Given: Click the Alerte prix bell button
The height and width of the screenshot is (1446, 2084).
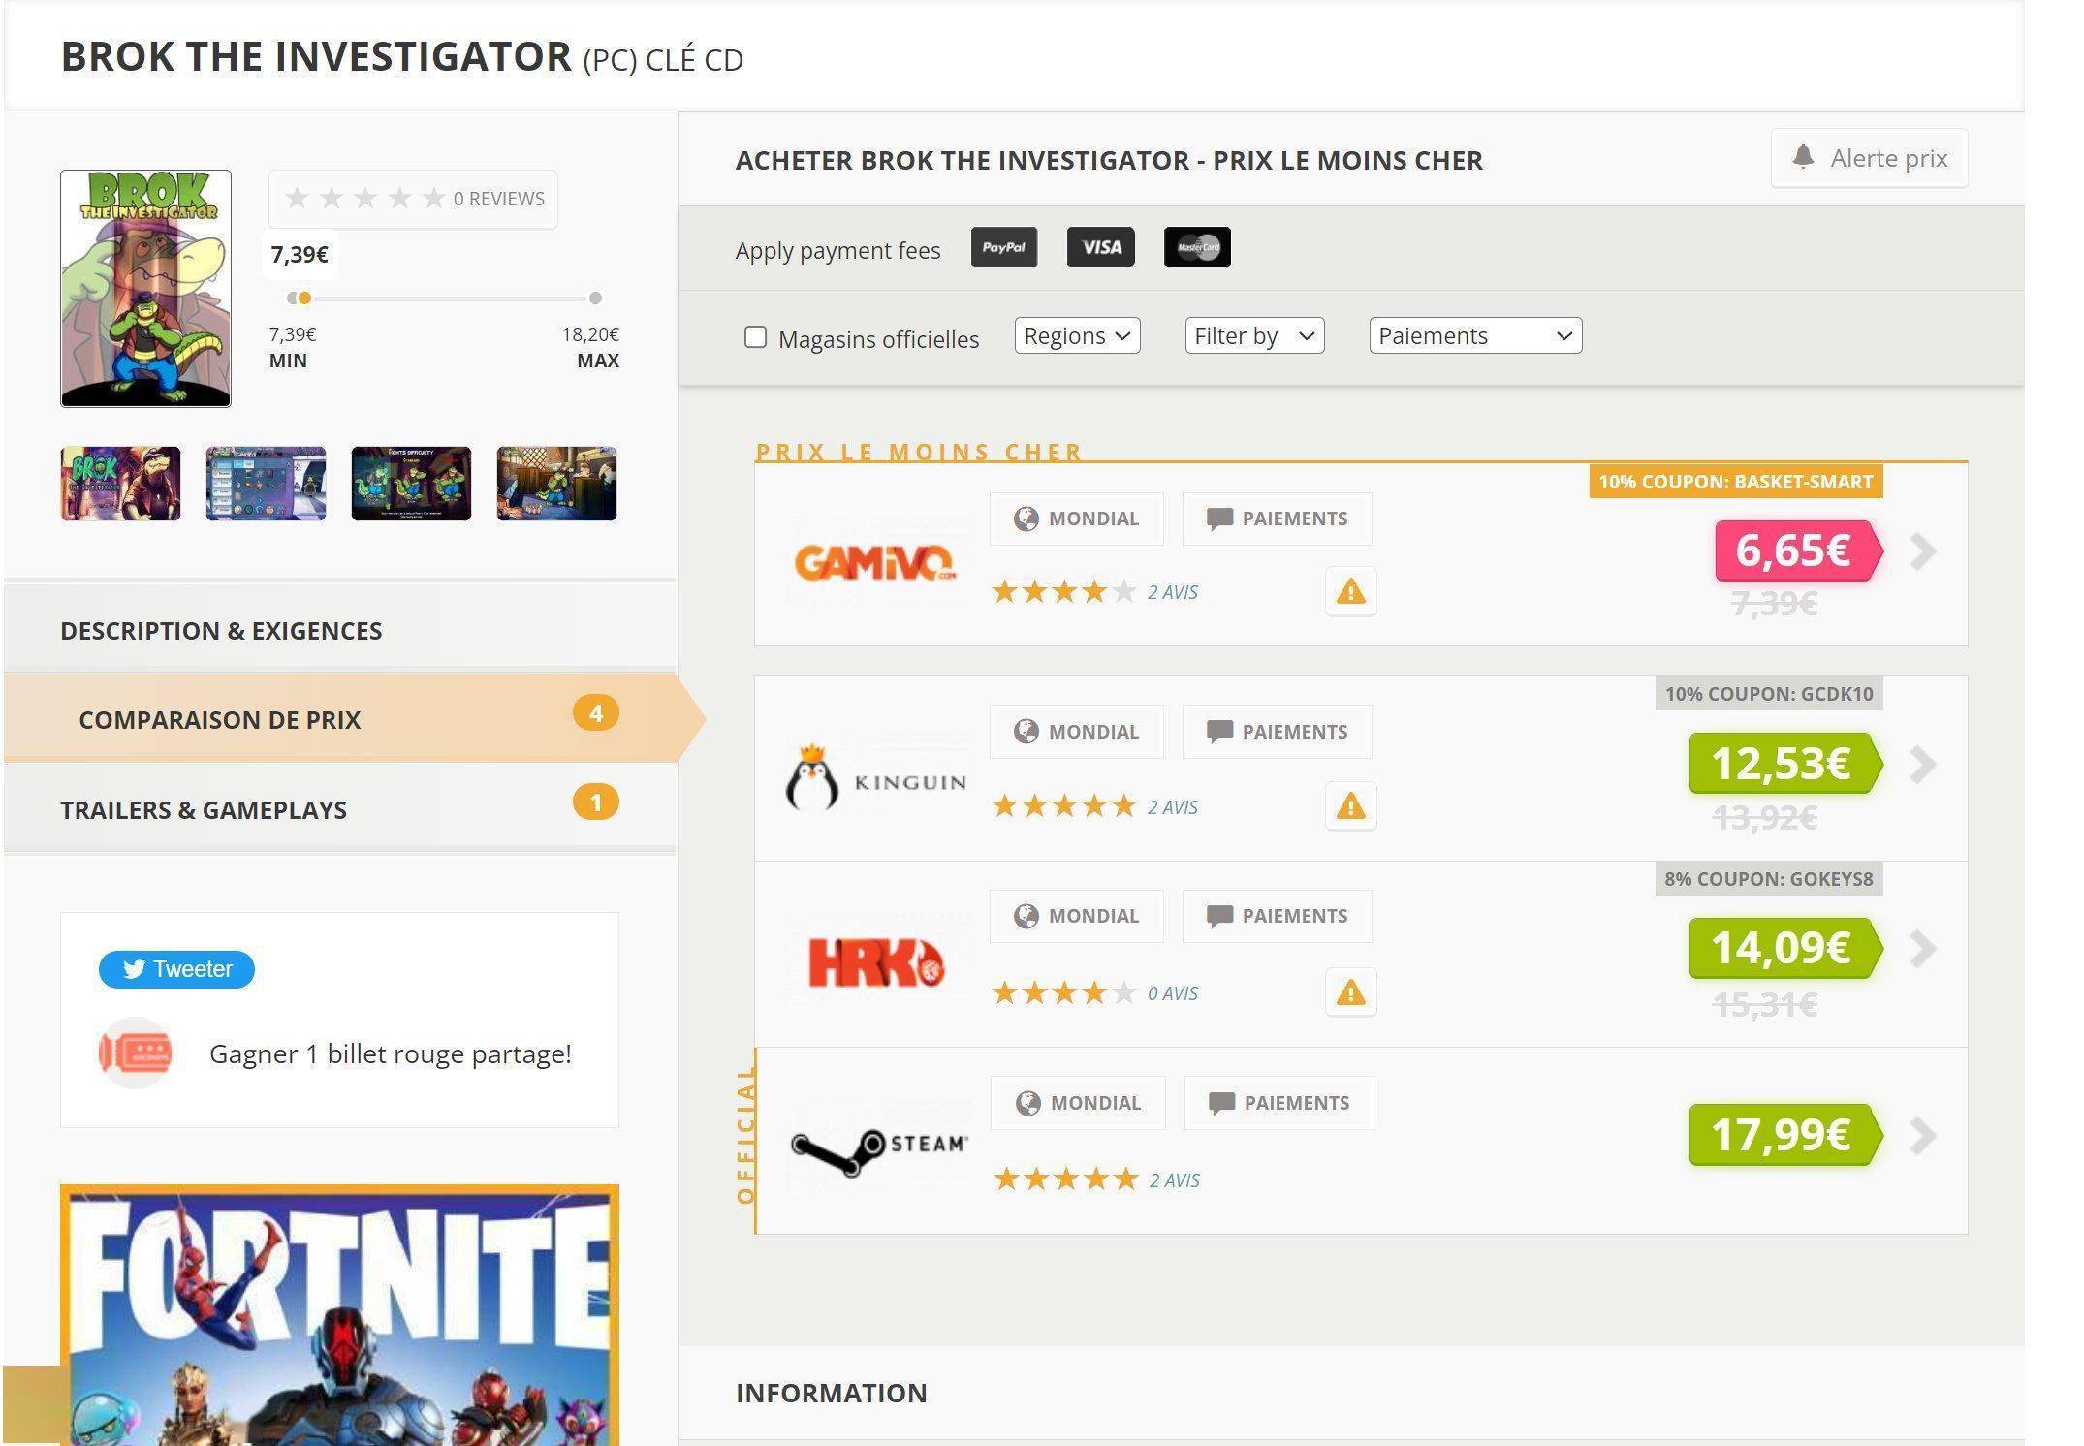Looking at the screenshot, I should pyautogui.click(x=1869, y=158).
